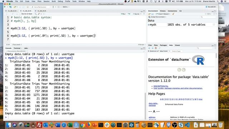Image resolution: width=229 pixels, height=129 pixels.
Task: Open the Source options dropdown arrow
Action: tap(141, 14)
